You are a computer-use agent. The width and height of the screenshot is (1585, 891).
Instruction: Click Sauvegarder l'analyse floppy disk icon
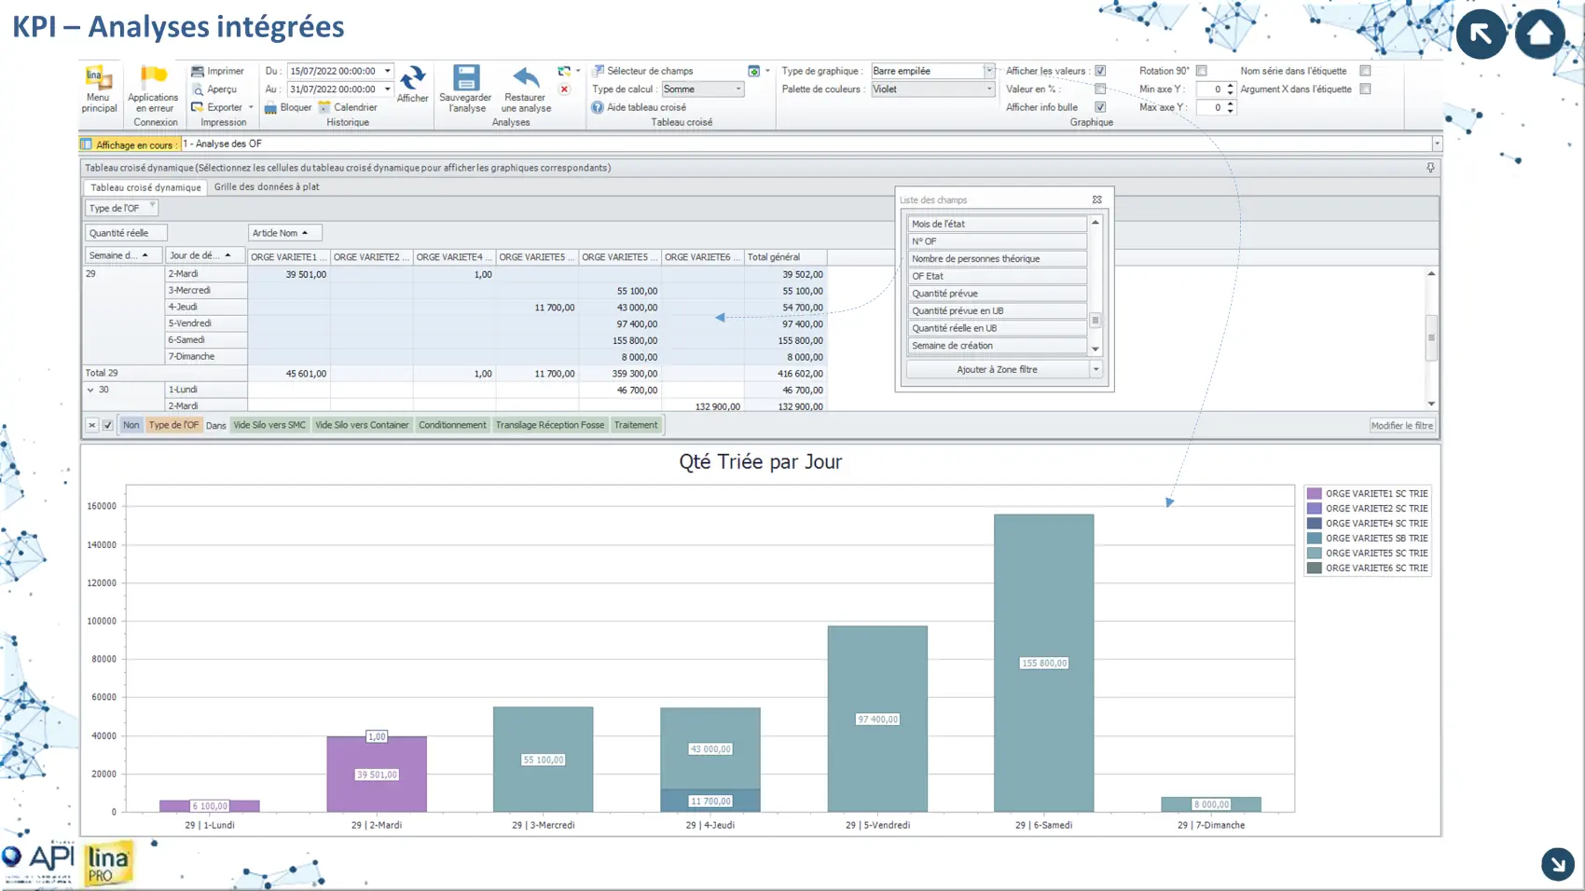tap(466, 77)
